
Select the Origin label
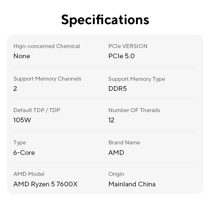(116, 174)
